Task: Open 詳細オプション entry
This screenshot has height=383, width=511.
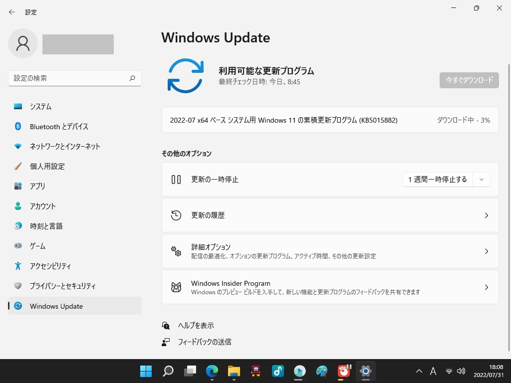Action: (330, 251)
